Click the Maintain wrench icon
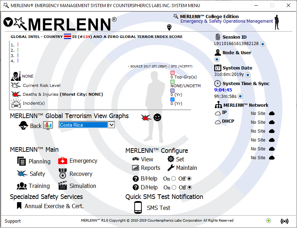This screenshot has height=228, width=297. pyautogui.click(x=171, y=167)
